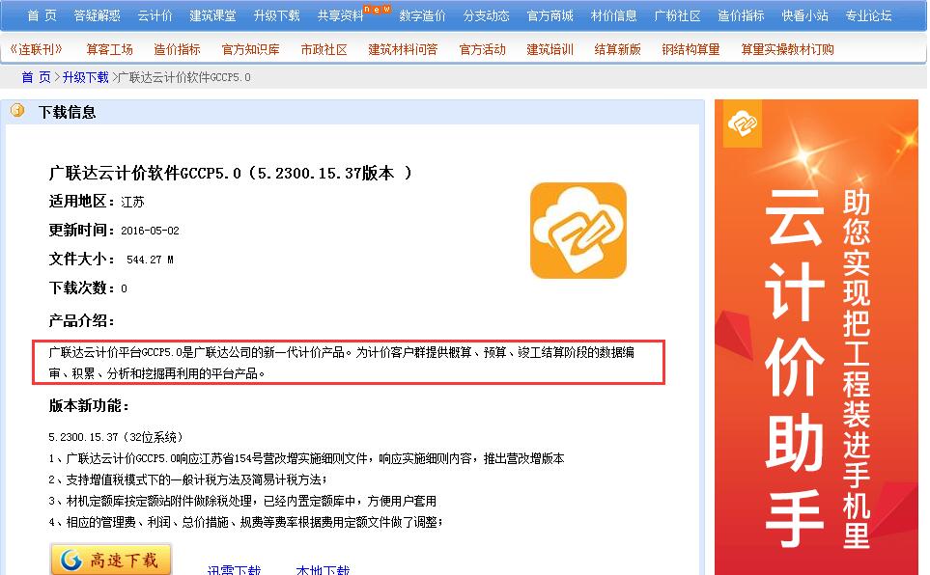Select 升级下载 in top navigation bar

(277, 16)
